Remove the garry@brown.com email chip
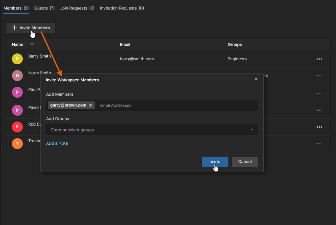The image size is (336, 225). pos(91,106)
